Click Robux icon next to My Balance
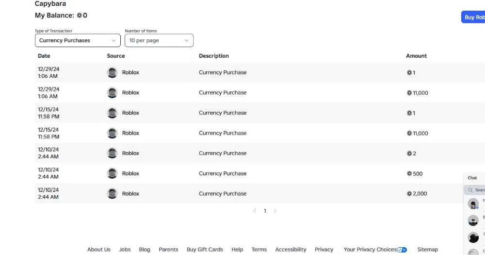The image size is (485, 255). [x=80, y=15]
